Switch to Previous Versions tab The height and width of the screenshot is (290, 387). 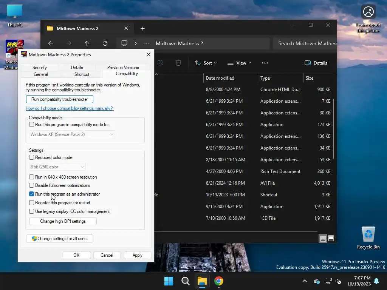pos(123,67)
